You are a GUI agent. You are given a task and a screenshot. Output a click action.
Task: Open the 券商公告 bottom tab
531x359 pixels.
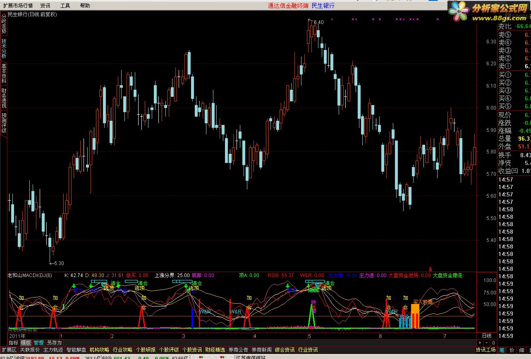click(238, 350)
